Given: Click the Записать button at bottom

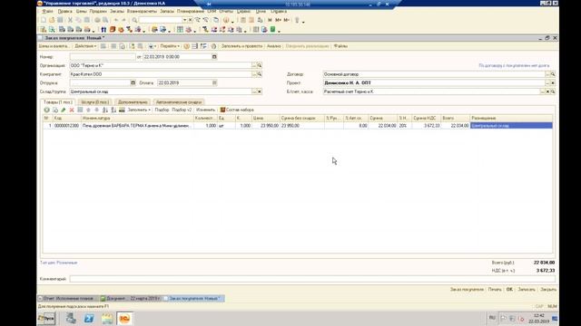Looking at the screenshot, I should [x=527, y=290].
